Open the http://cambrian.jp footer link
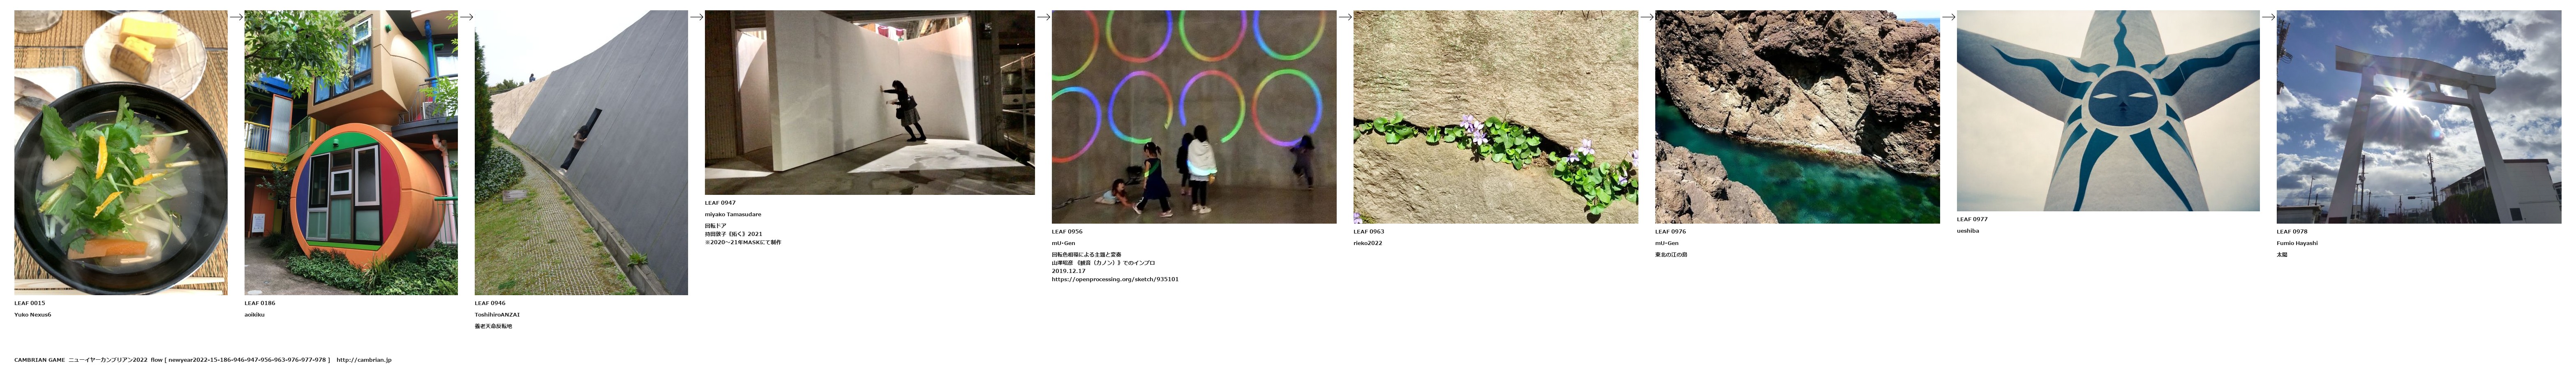Viewport: 2576px width, 370px height. pos(364,360)
